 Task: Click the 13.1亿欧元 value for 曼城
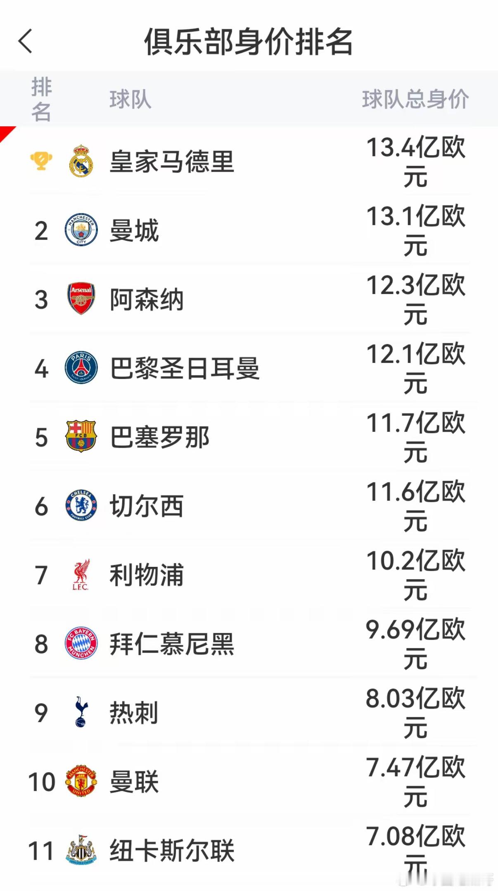tap(416, 230)
